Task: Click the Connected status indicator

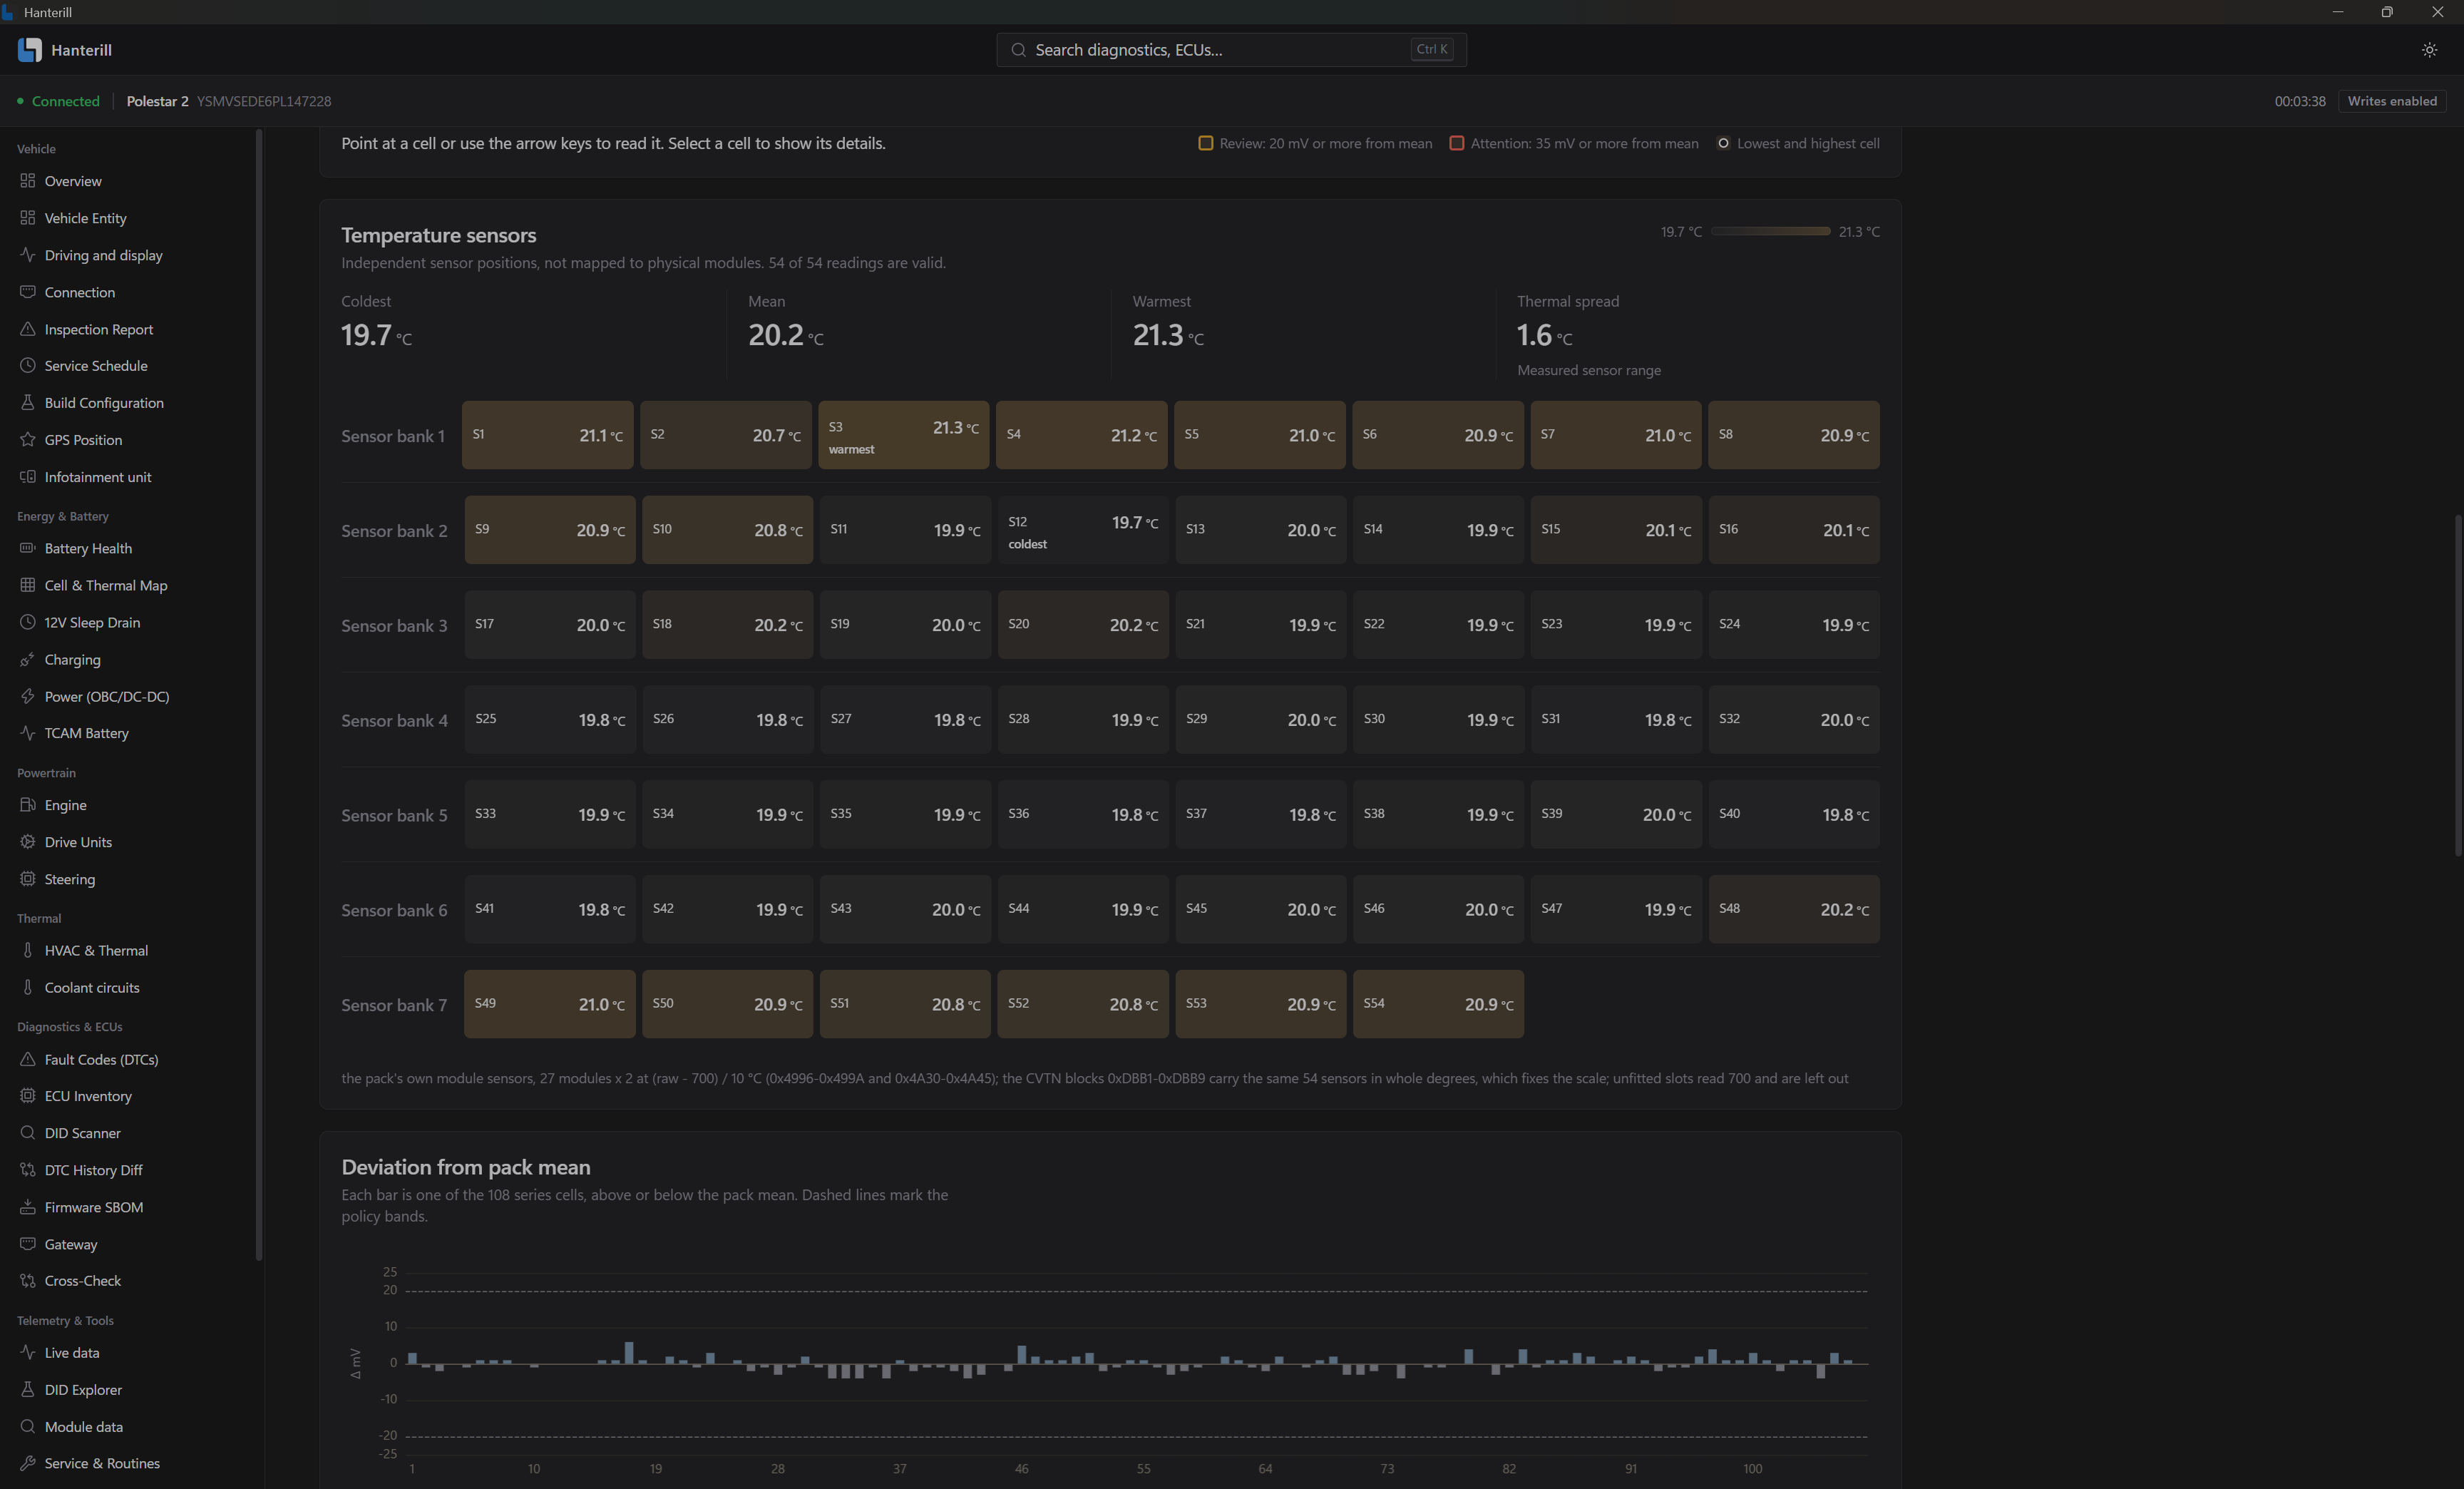Action: (58, 101)
